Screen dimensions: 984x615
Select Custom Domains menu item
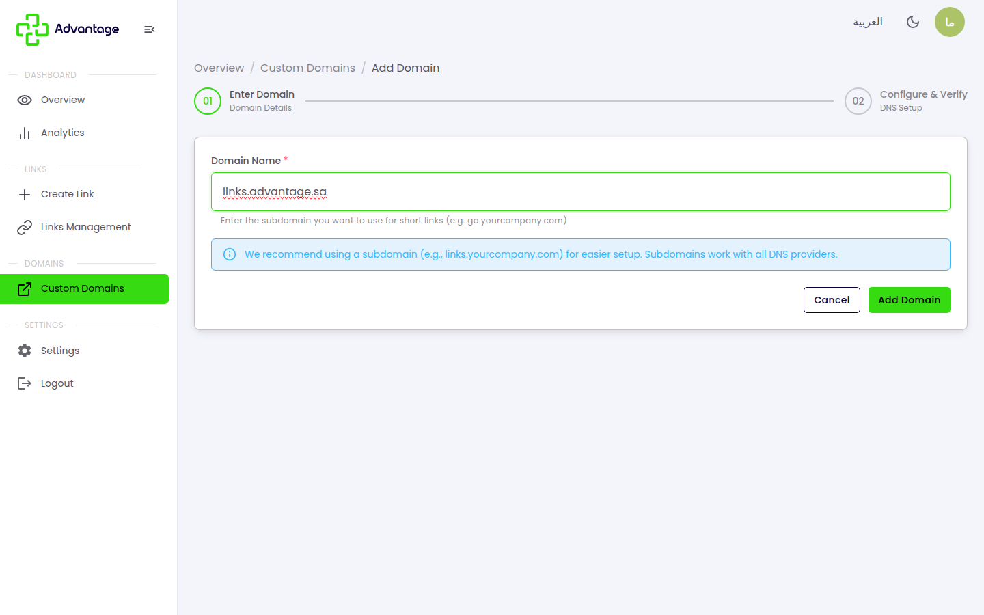coord(84,288)
